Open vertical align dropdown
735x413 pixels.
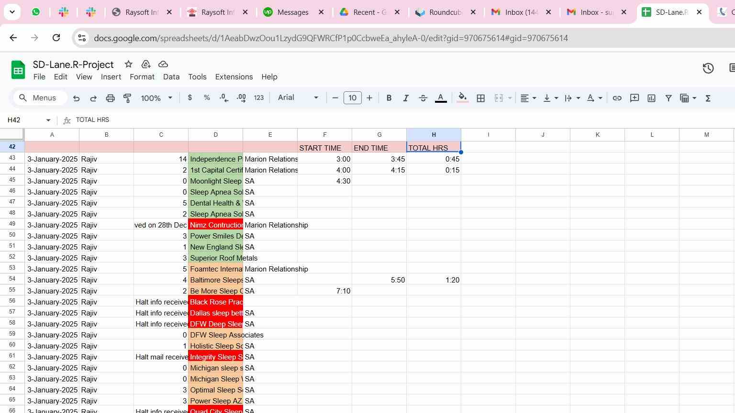click(551, 98)
